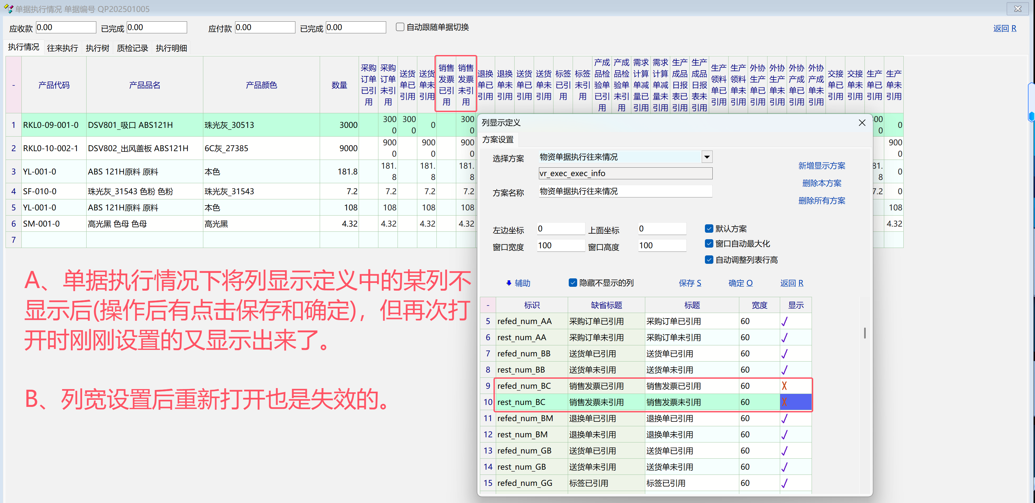Click the 辅助 down-arrow icon
The height and width of the screenshot is (503, 1035).
pyautogui.click(x=509, y=283)
